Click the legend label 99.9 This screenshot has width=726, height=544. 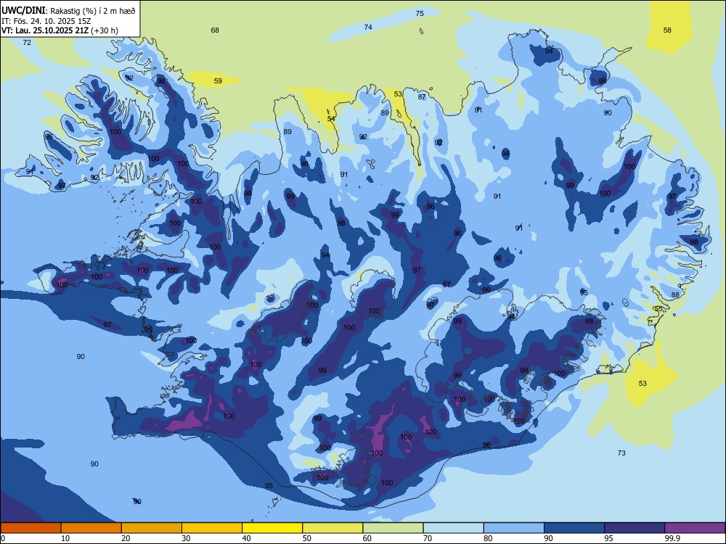(672, 538)
